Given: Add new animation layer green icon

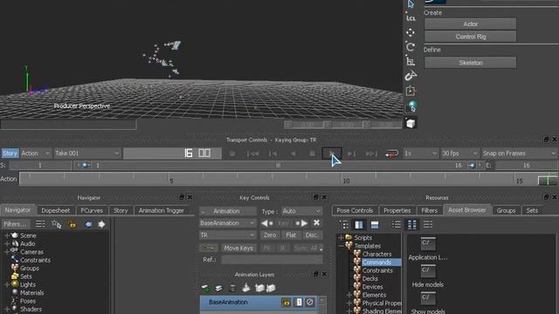Looking at the screenshot, I should (205, 288).
